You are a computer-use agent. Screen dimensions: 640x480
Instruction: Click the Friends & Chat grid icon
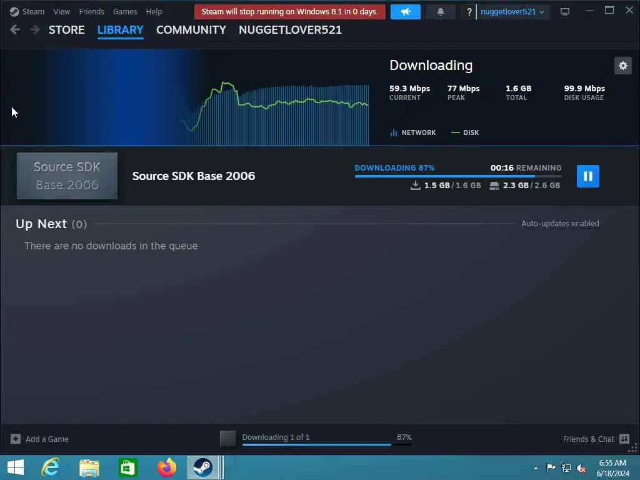[x=624, y=439]
